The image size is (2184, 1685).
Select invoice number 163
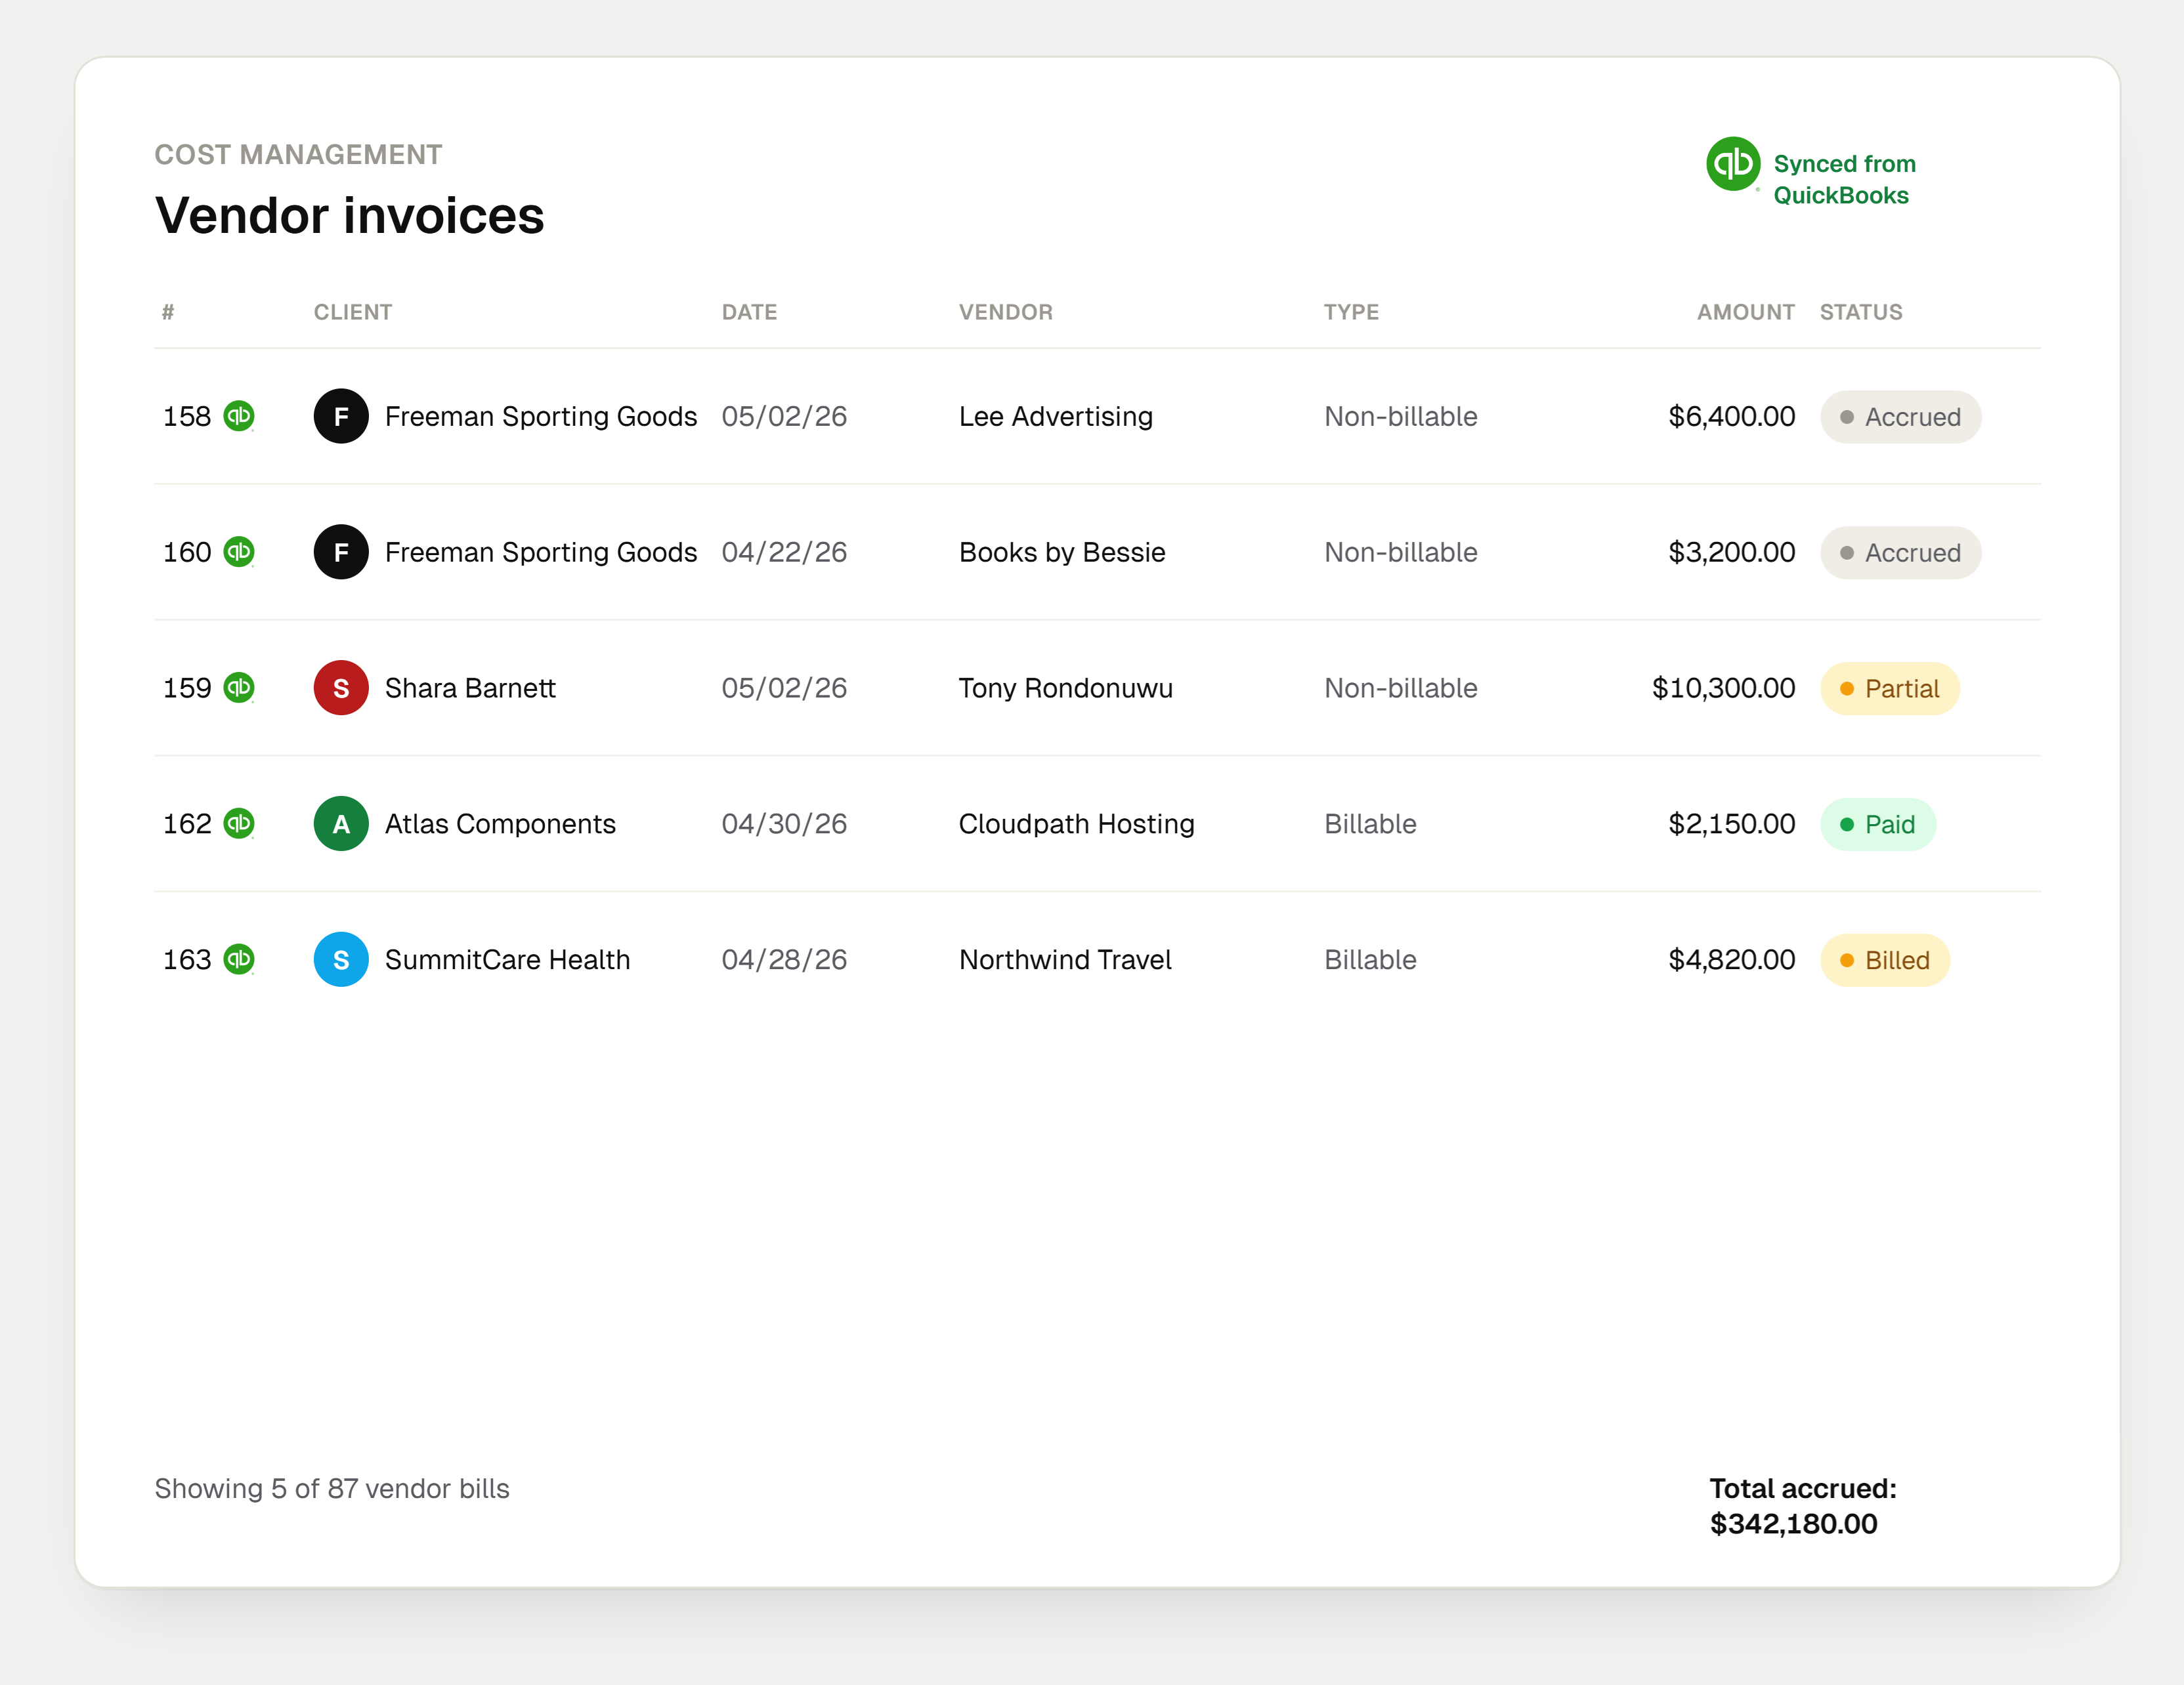(187, 959)
